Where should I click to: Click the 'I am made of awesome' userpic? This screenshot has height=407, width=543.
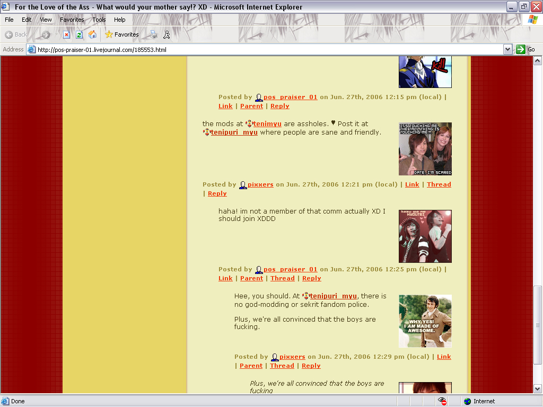coord(425,321)
